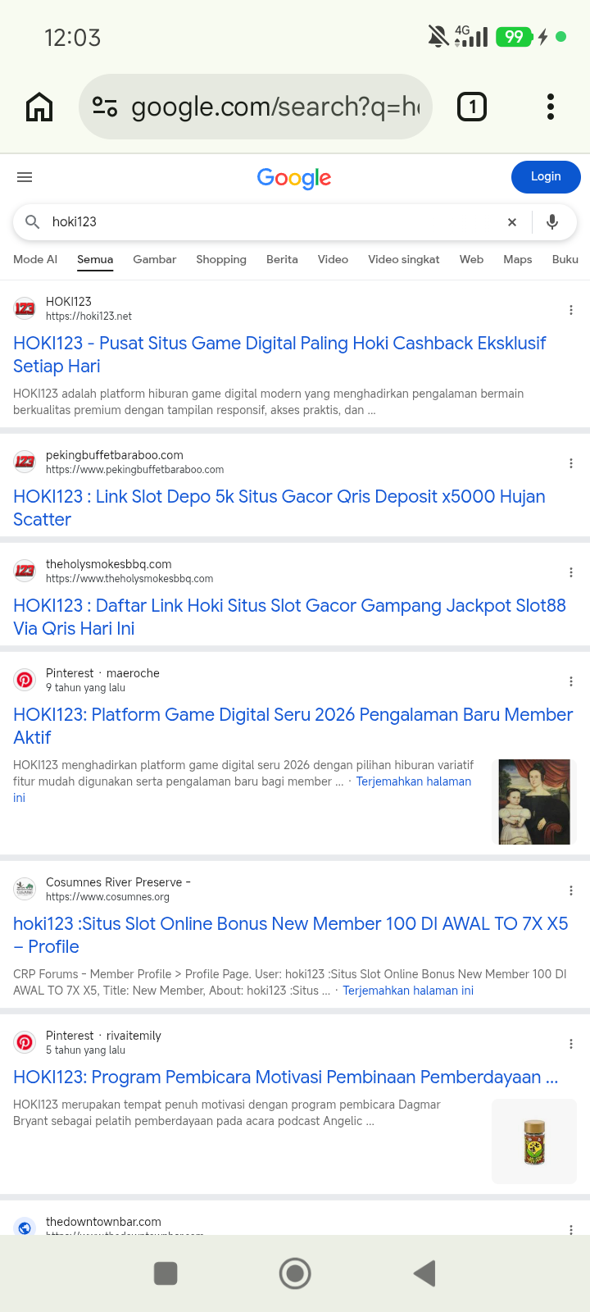Tap '5 tahun yang lalu' text
The image size is (590, 1312).
[85, 1050]
